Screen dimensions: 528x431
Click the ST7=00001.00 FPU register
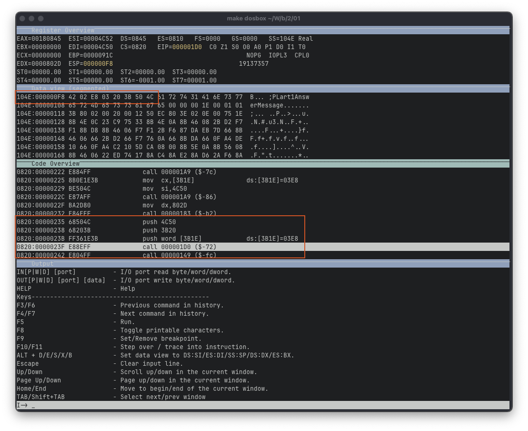(x=195, y=81)
